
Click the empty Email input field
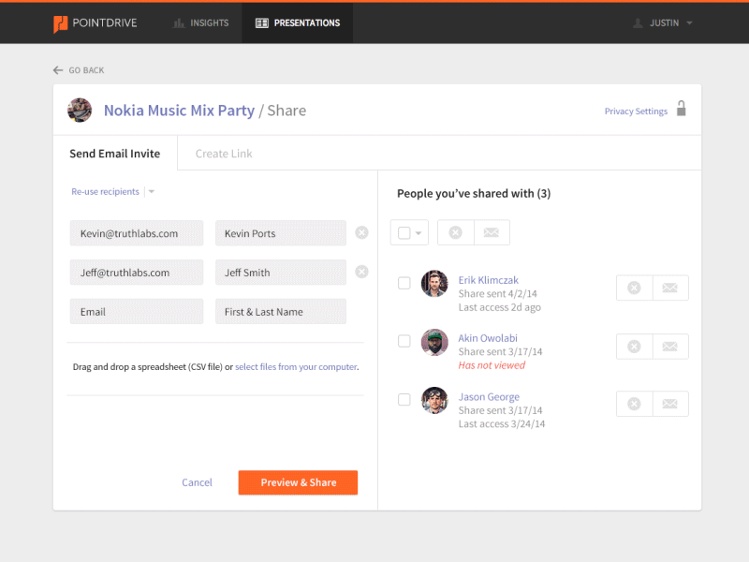coord(136,312)
